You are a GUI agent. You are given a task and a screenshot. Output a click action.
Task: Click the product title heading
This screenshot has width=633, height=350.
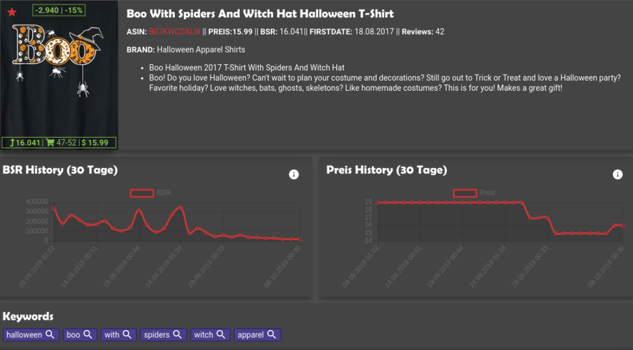pos(260,14)
